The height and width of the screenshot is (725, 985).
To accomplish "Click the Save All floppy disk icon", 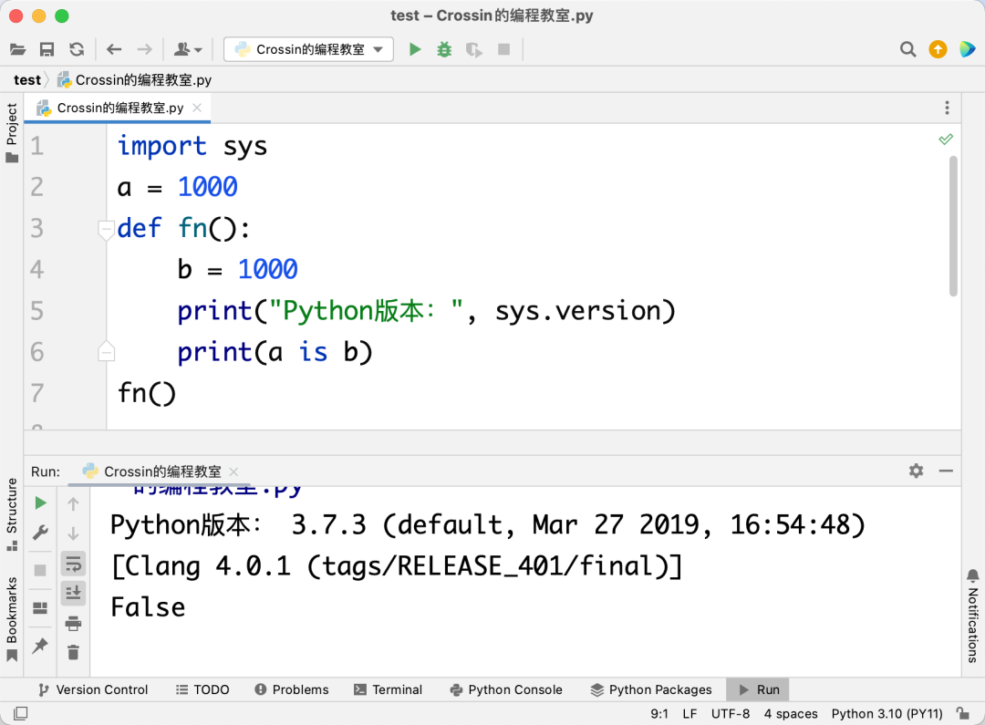I will tap(47, 49).
